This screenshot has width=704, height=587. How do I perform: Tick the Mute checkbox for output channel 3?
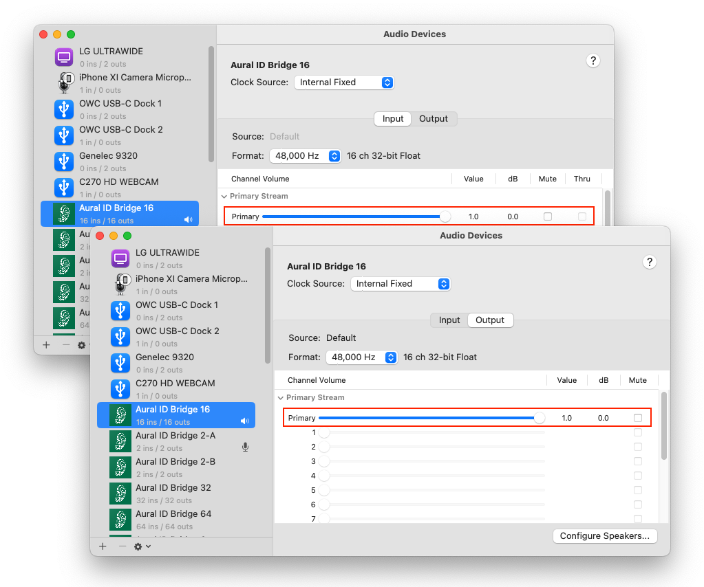637,461
